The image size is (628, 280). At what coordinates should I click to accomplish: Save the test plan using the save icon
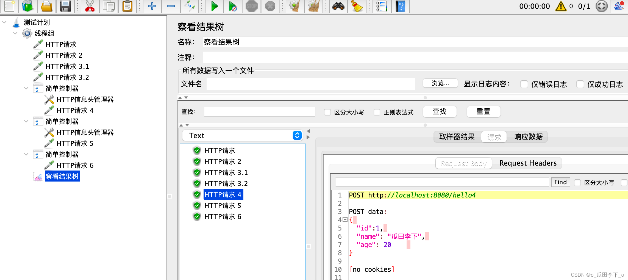(65, 6)
